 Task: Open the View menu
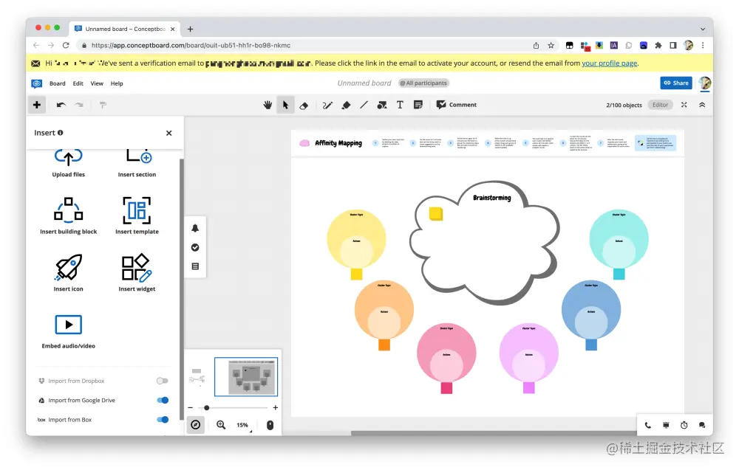tap(97, 83)
